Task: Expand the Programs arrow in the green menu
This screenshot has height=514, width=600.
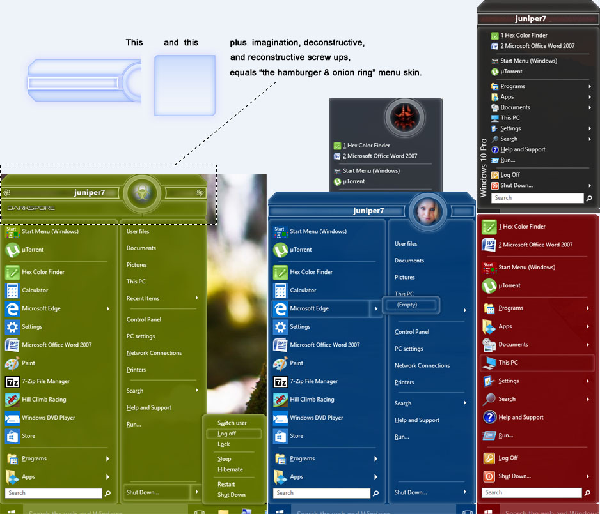Action: pyautogui.click(x=107, y=458)
